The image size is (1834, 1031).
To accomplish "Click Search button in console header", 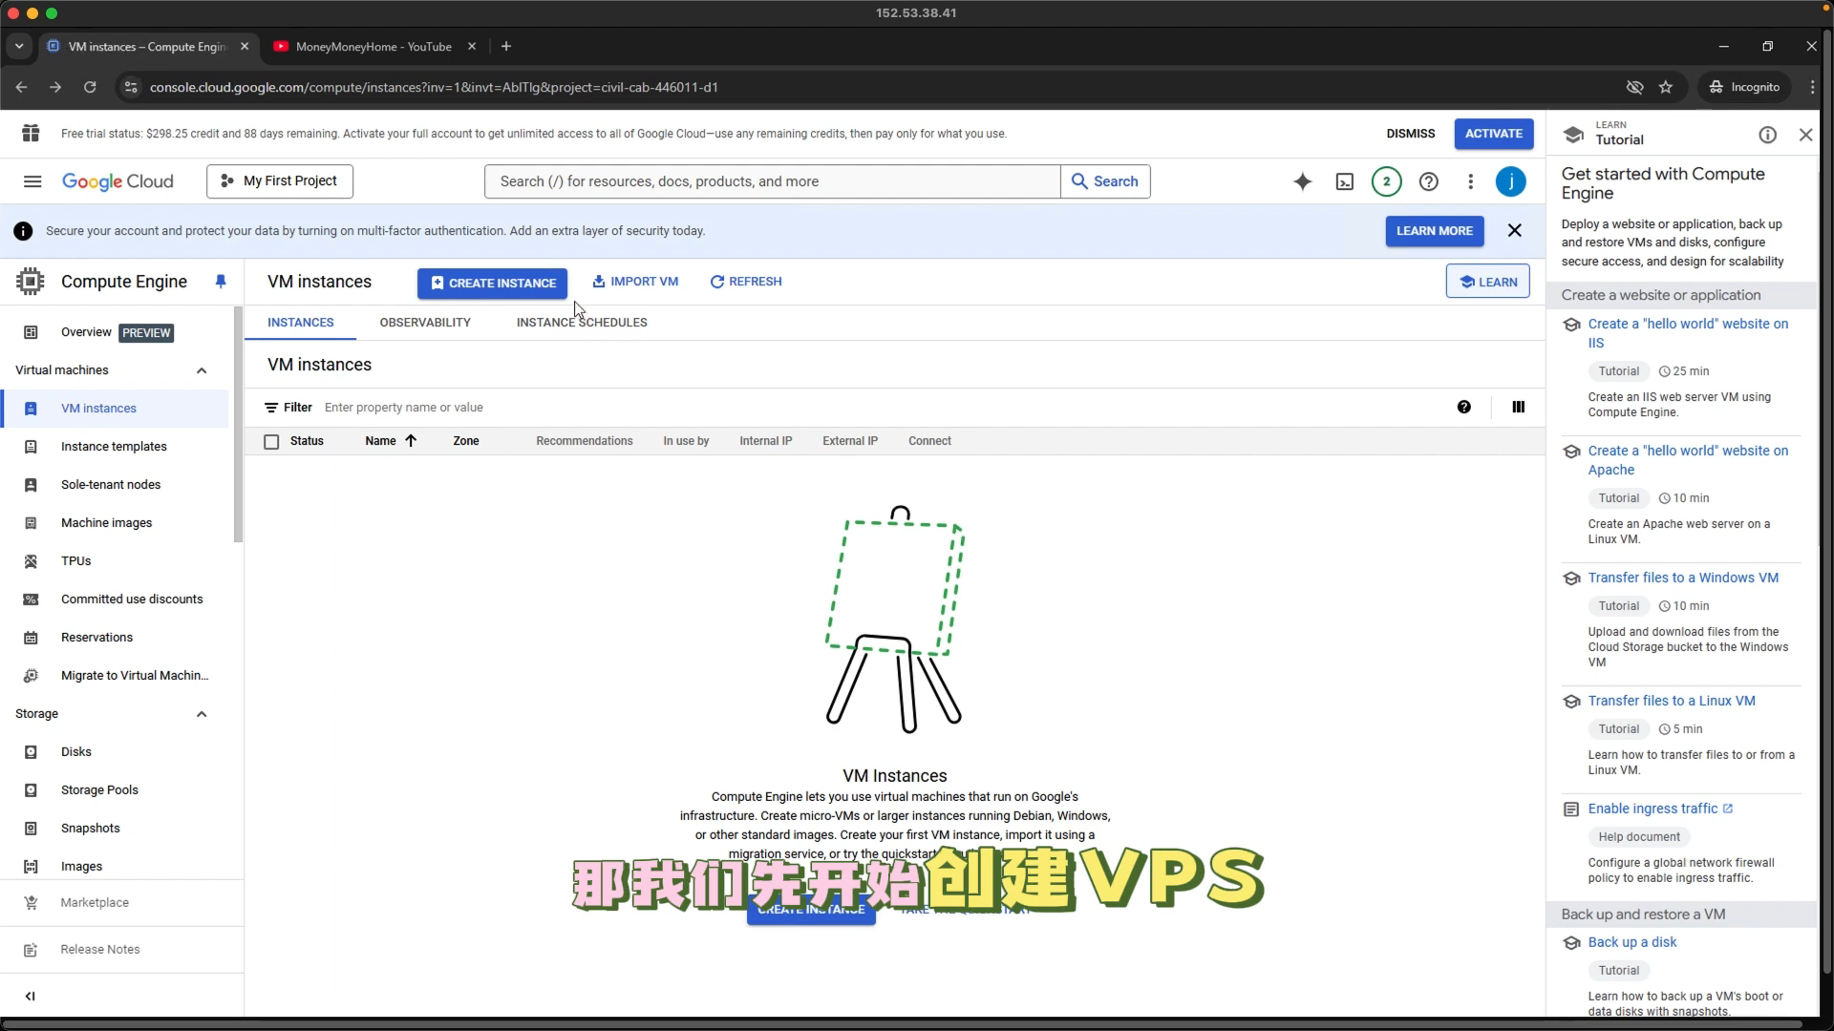I will tap(1105, 181).
